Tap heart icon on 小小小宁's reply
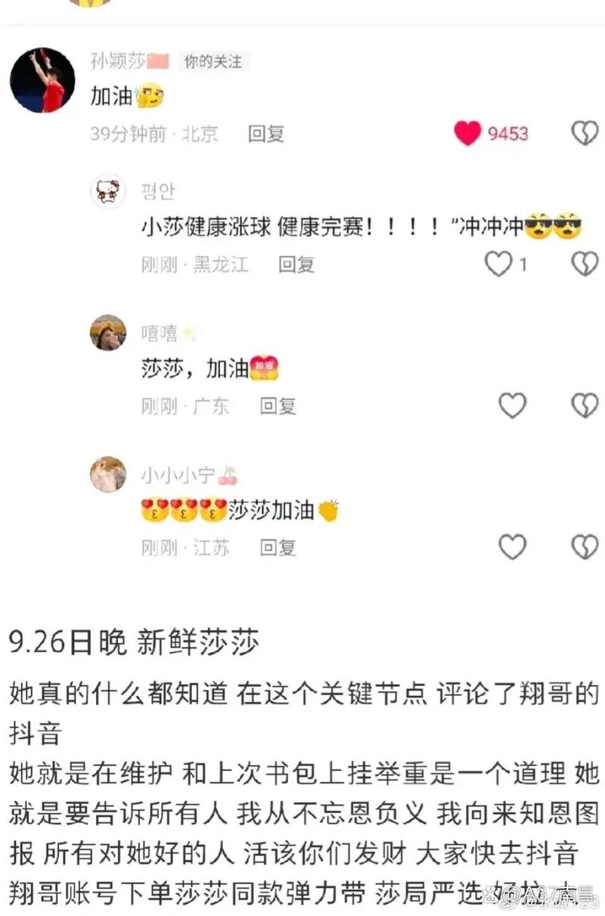The height and width of the screenshot is (916, 605). [513, 547]
